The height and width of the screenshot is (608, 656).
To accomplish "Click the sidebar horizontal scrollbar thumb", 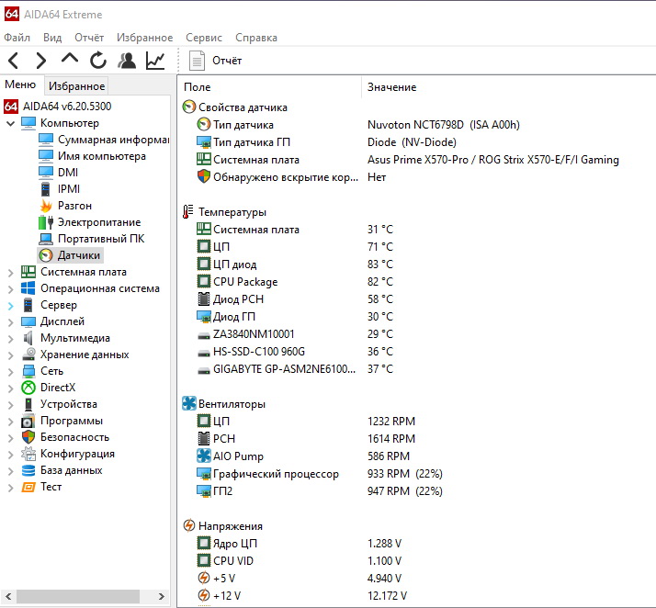I will (78, 596).
